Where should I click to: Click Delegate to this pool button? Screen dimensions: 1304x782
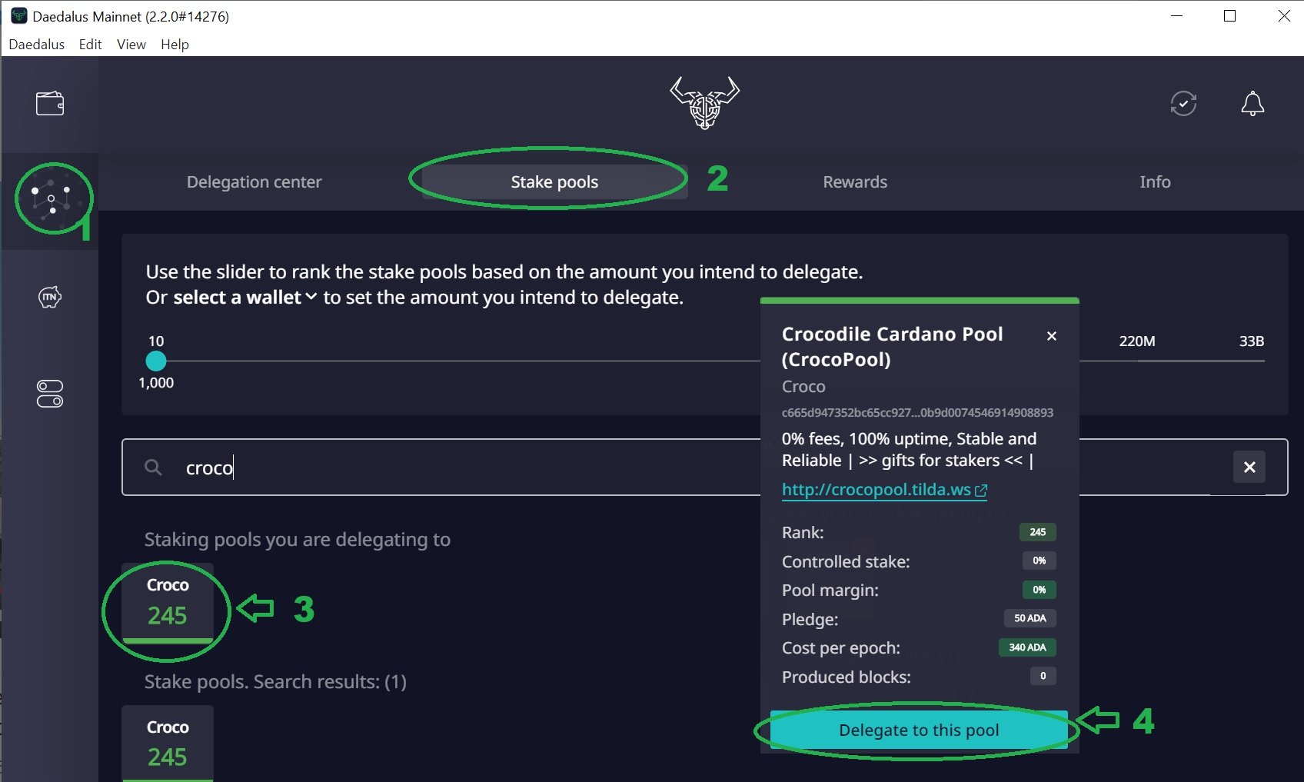click(x=919, y=730)
